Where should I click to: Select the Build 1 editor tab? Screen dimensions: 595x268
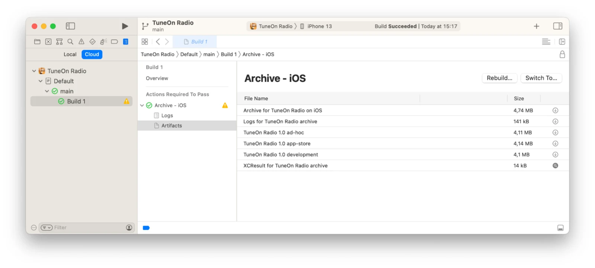(195, 42)
